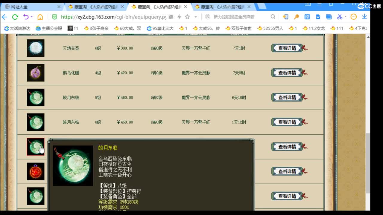Click the ¥388.00 price
The height and width of the screenshot is (215, 383).
coord(125,48)
